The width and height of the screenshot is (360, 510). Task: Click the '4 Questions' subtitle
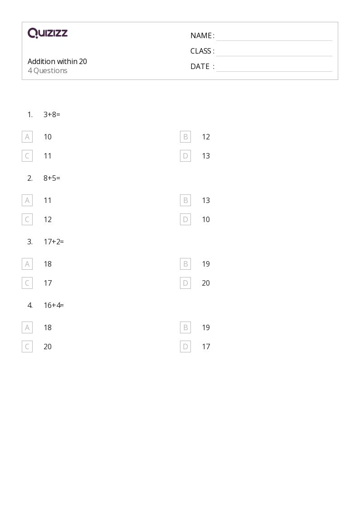[48, 70]
